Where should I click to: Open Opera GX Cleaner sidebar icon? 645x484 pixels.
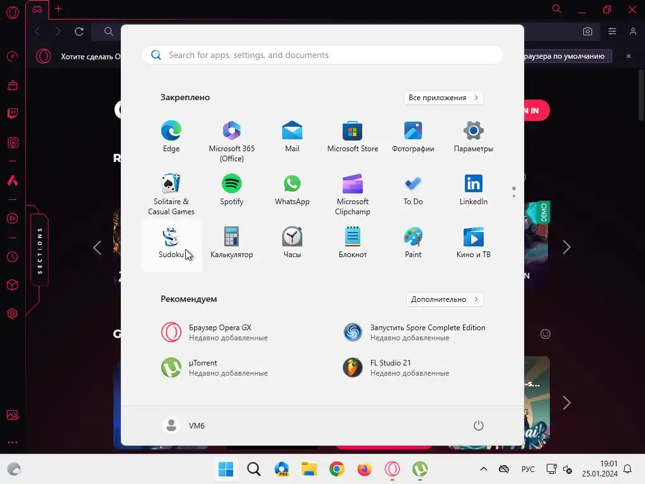pyautogui.click(x=13, y=86)
